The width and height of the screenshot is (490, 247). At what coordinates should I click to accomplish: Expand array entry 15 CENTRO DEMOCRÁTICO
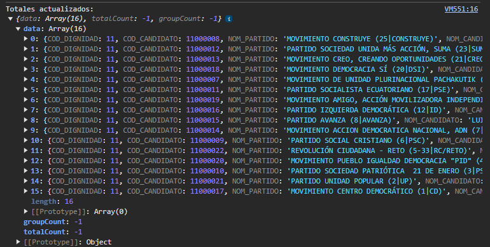[x=26, y=191]
